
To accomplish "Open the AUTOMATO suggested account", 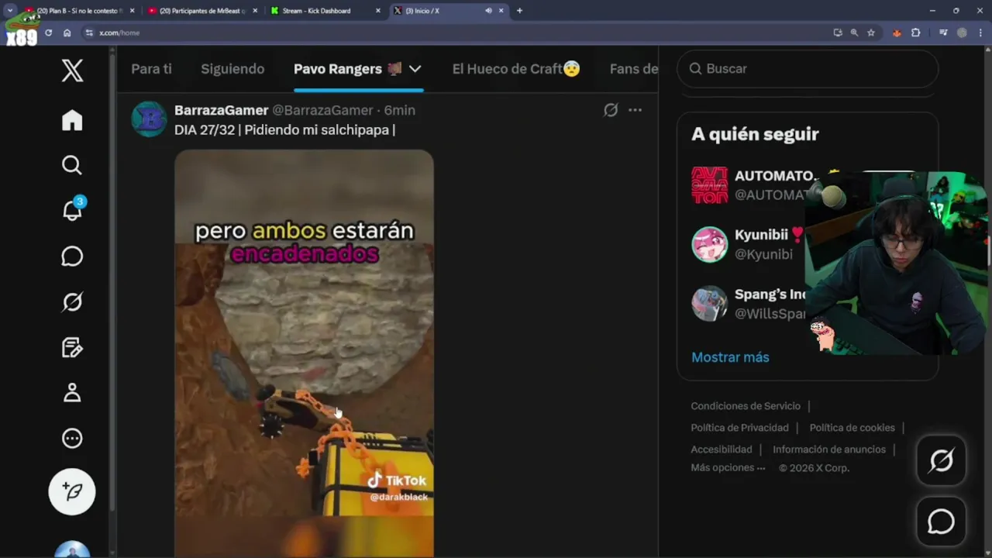I will [775, 176].
